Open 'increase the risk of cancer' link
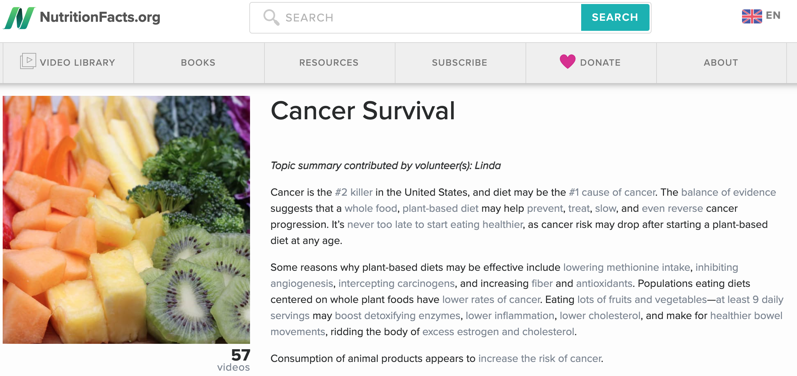This screenshot has width=797, height=376. coord(540,359)
